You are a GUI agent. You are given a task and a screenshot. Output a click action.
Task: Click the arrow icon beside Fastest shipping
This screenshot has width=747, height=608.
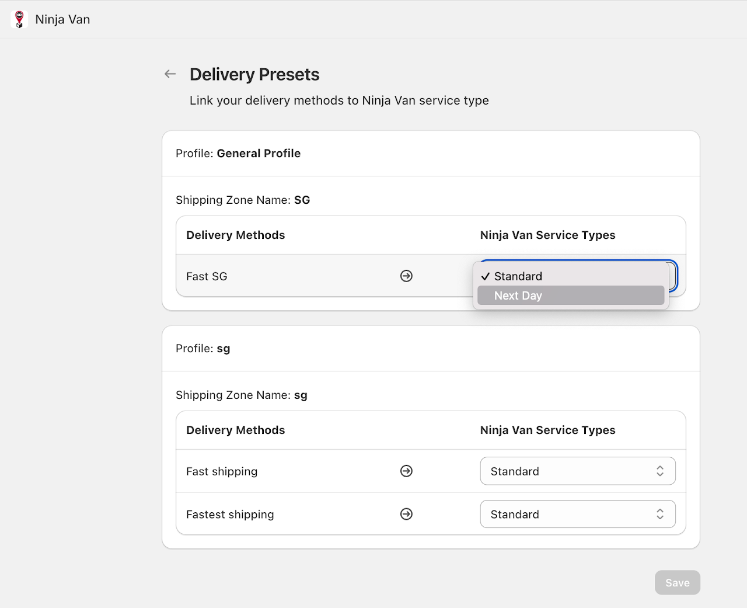406,515
